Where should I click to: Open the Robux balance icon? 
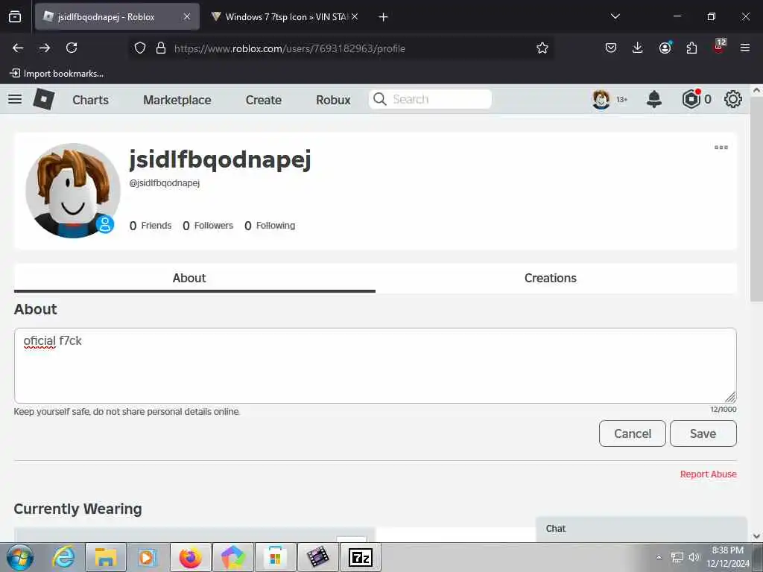tap(691, 99)
